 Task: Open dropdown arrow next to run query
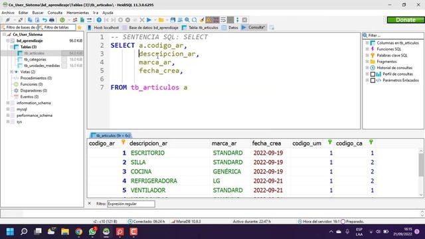pyautogui.click(x=155, y=20)
